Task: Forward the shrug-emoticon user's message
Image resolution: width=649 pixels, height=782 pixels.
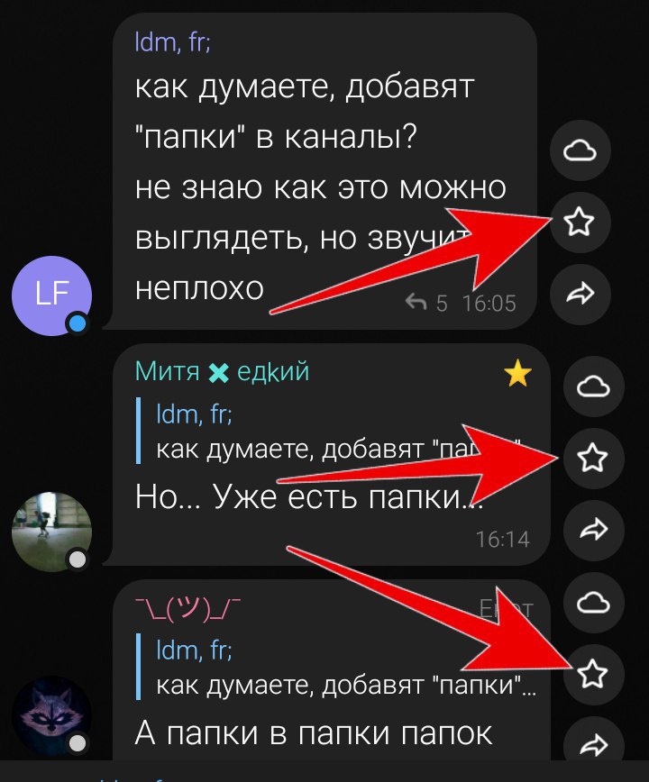Action: click(x=593, y=743)
